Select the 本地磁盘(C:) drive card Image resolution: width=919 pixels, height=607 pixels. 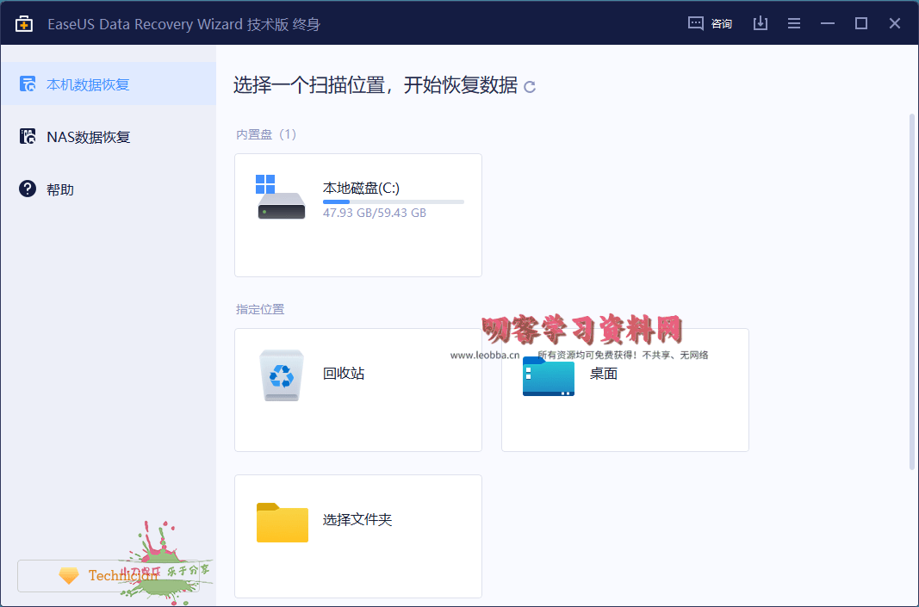point(358,215)
